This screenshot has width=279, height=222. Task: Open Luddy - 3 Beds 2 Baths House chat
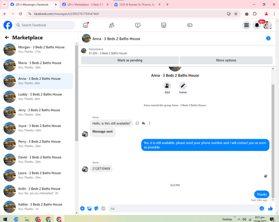[x=37, y=97]
